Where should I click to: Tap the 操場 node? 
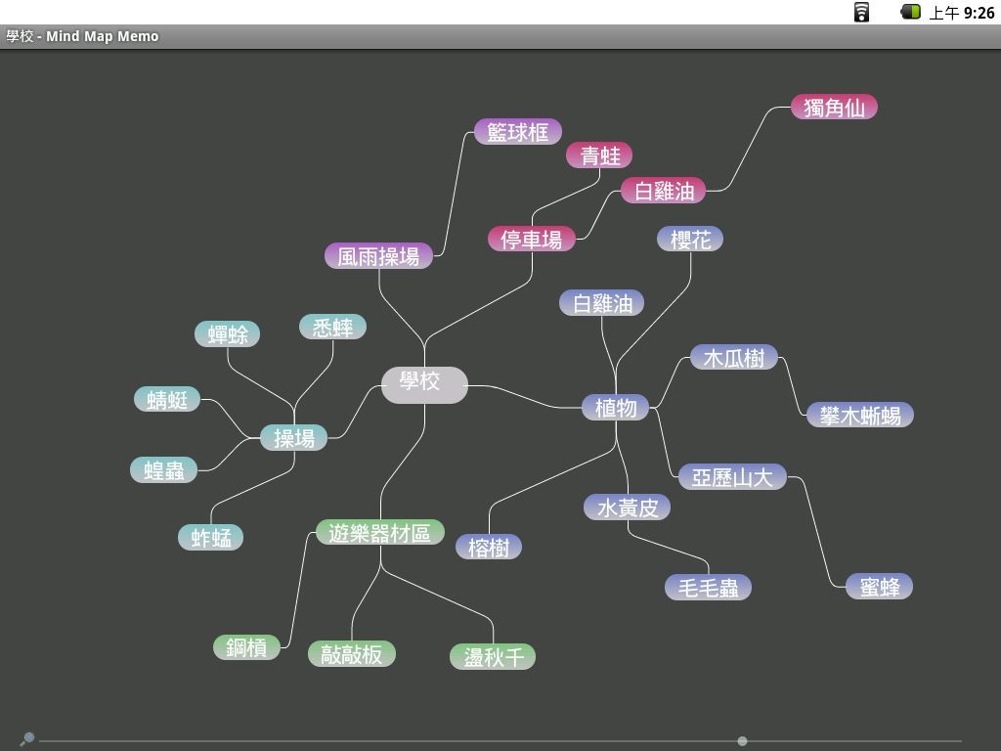(294, 438)
